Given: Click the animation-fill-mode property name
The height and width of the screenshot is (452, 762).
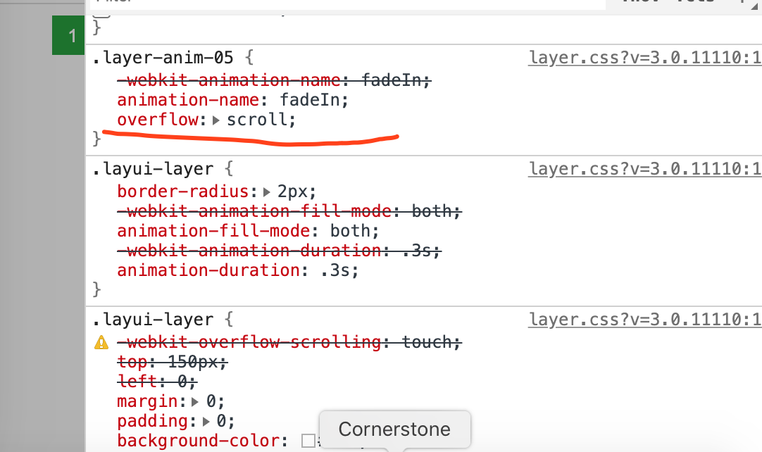Looking at the screenshot, I should (x=214, y=231).
